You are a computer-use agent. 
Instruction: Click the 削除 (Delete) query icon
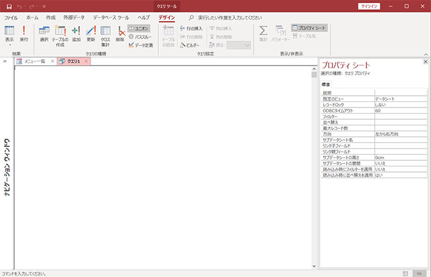coord(120,33)
